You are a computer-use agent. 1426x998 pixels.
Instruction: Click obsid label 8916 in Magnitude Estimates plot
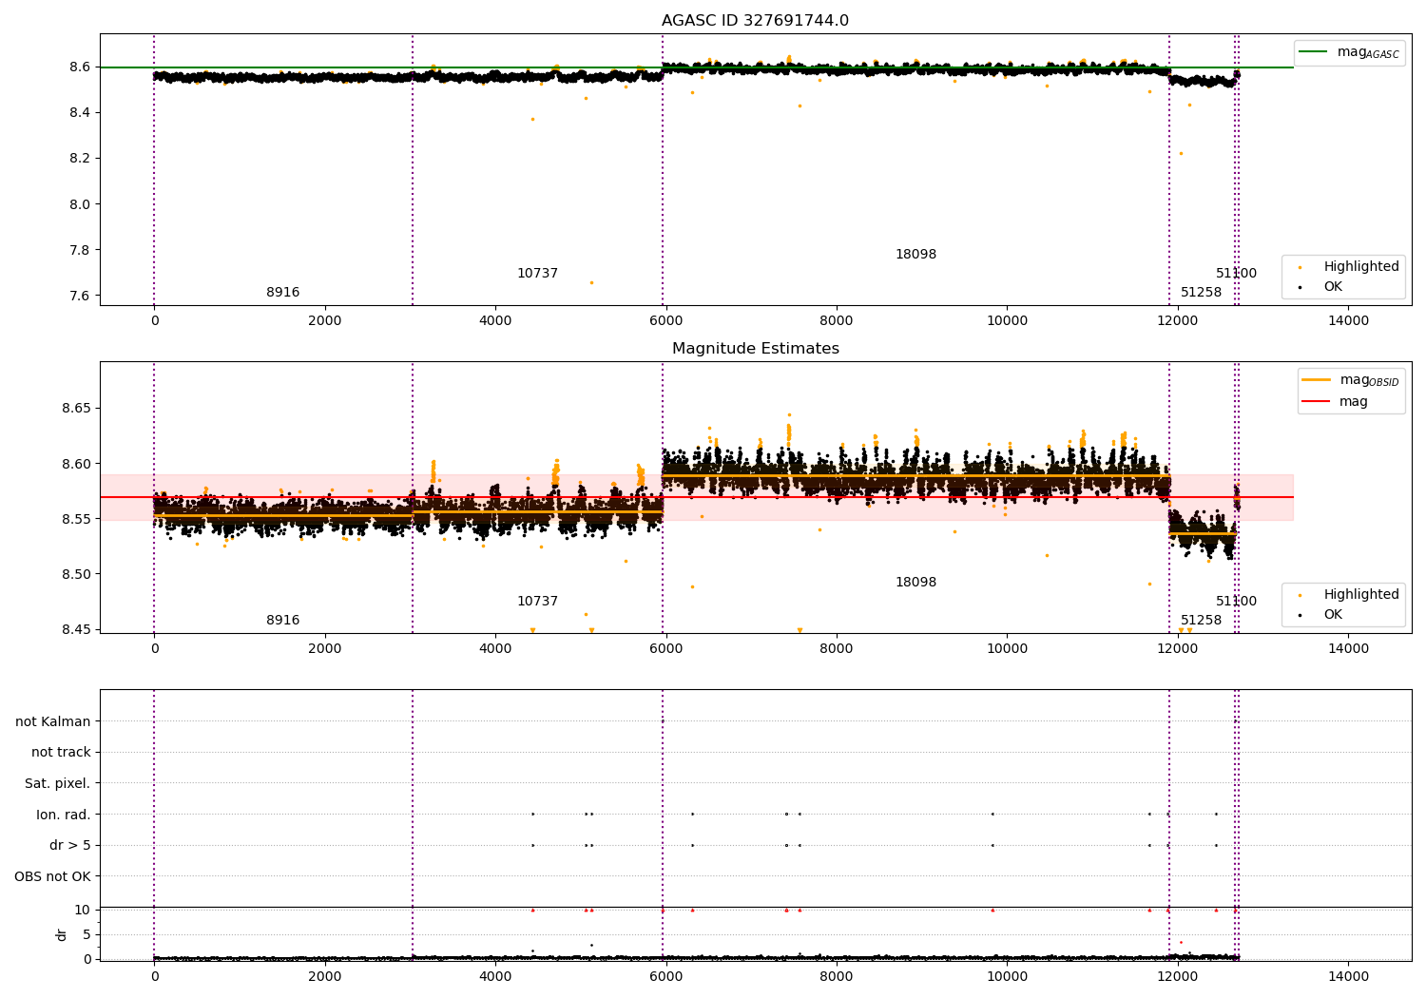(x=282, y=620)
